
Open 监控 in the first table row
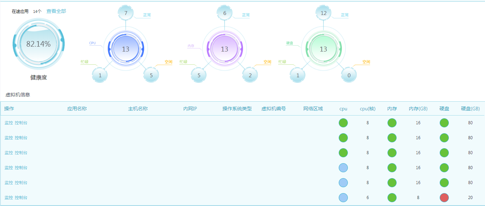coord(9,123)
